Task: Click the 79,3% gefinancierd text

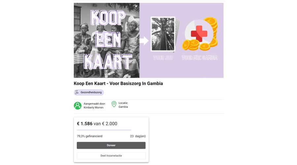Action: [x=89, y=136]
